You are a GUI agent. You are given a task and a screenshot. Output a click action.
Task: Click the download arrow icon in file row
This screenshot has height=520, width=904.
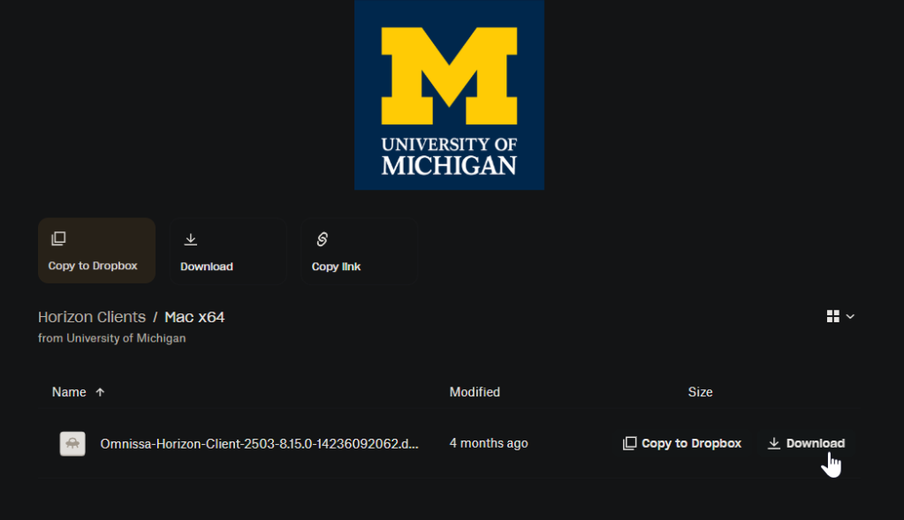click(x=774, y=443)
